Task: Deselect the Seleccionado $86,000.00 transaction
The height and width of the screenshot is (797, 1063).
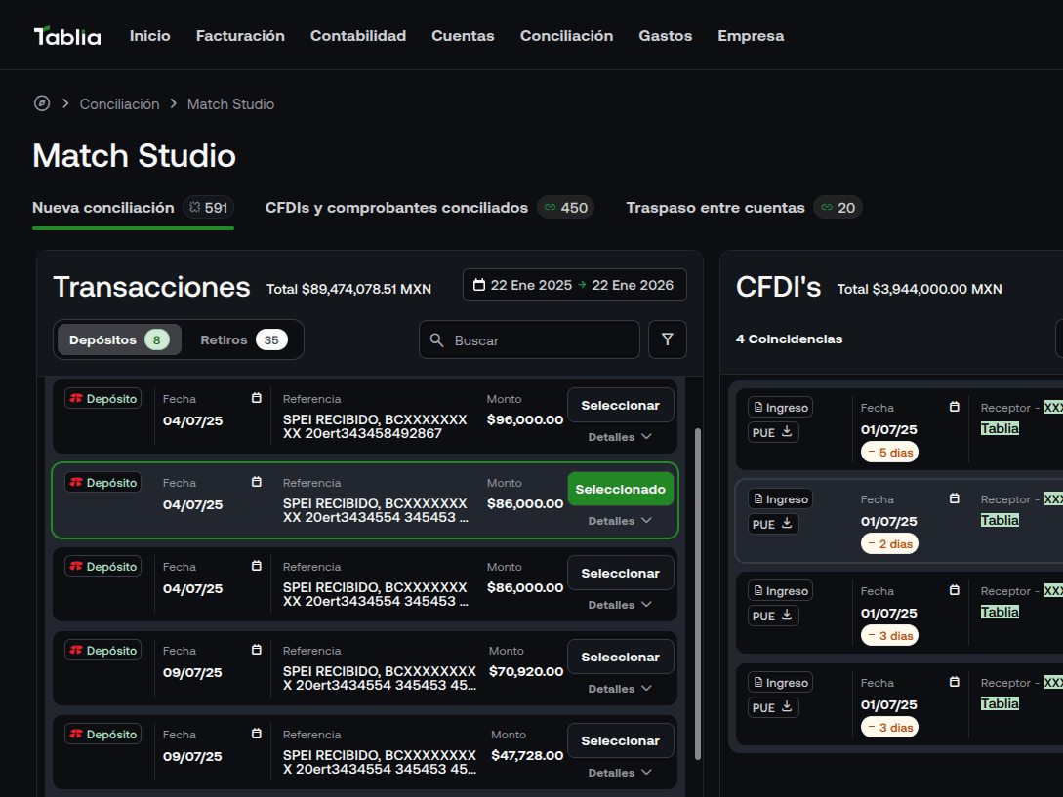Action: [x=621, y=488]
